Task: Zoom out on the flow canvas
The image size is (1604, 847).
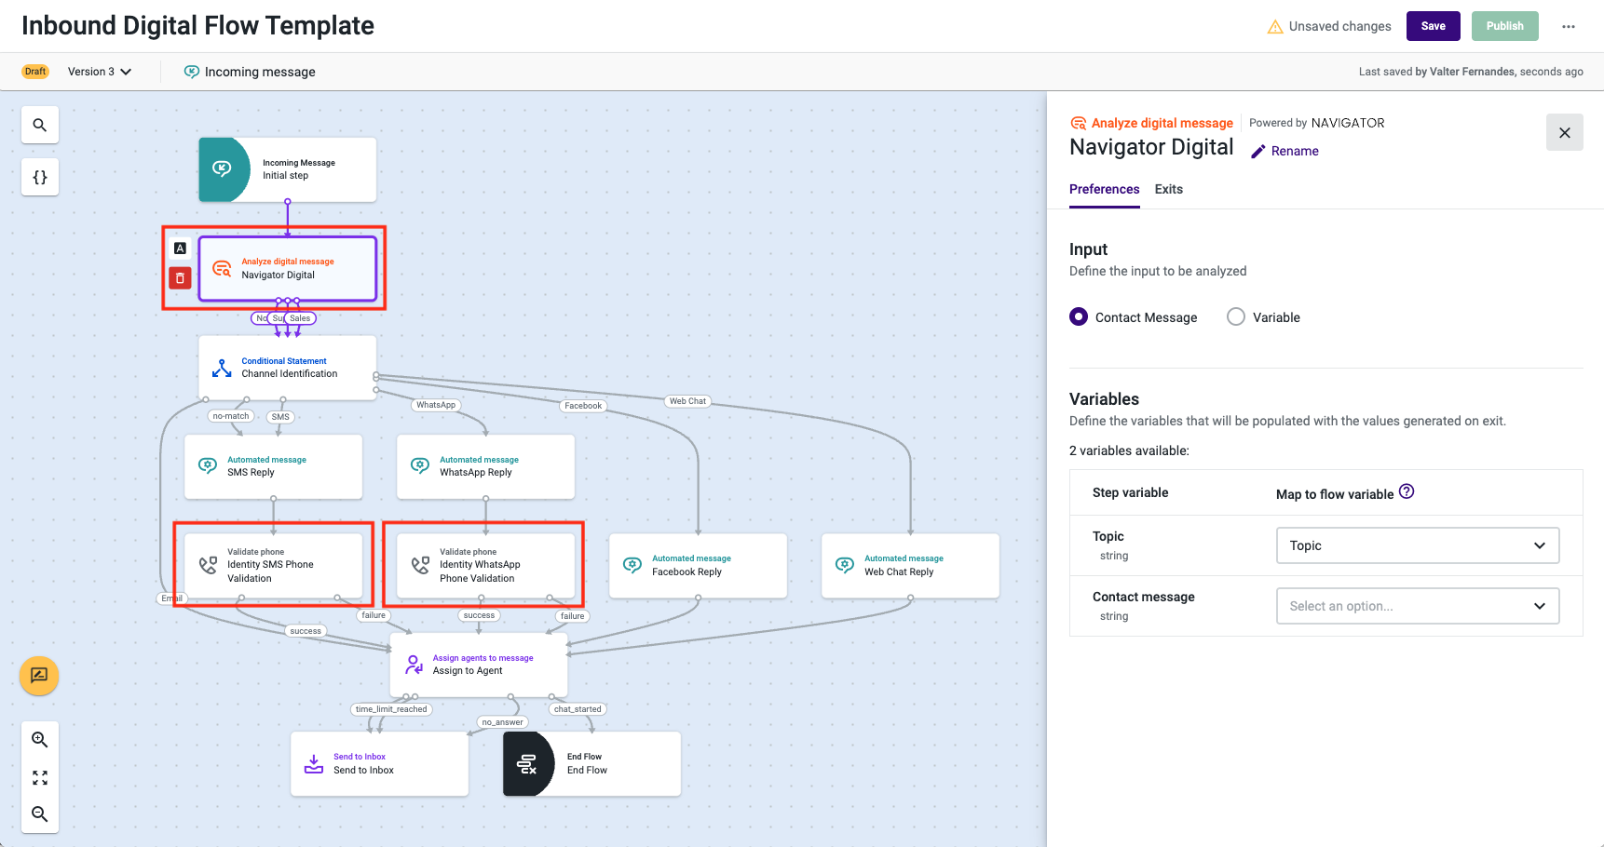Action: coord(40,814)
